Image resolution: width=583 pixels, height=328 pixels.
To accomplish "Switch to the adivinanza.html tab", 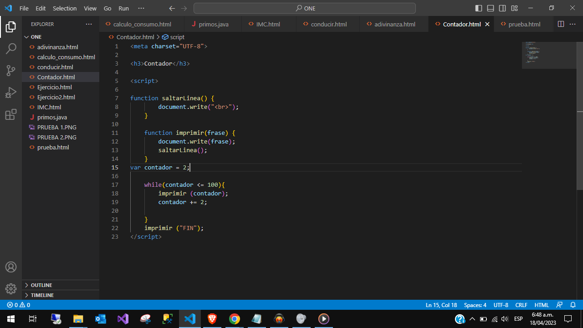I will (x=394, y=24).
